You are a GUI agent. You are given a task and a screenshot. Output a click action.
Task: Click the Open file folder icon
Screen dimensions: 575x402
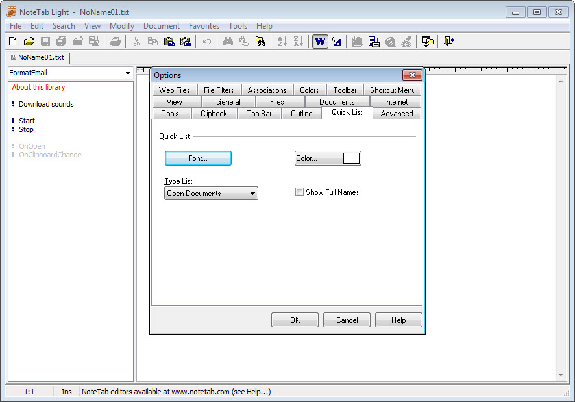click(29, 42)
